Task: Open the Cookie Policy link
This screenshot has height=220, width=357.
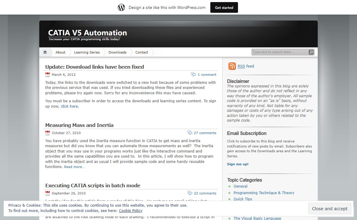Action: pyautogui.click(x=131, y=211)
